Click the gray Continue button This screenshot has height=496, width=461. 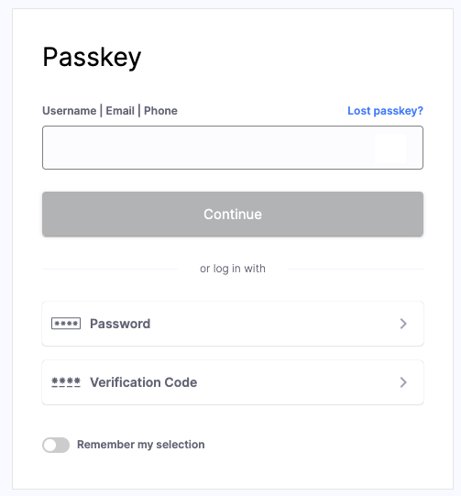233,214
